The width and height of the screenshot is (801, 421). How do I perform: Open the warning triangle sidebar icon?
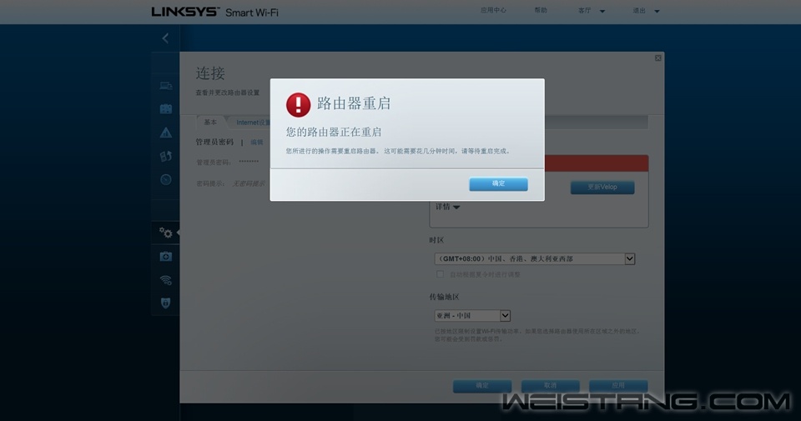[166, 133]
